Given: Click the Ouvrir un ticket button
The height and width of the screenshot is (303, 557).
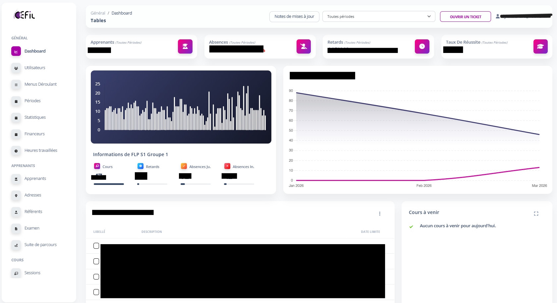Looking at the screenshot, I should click(x=465, y=17).
